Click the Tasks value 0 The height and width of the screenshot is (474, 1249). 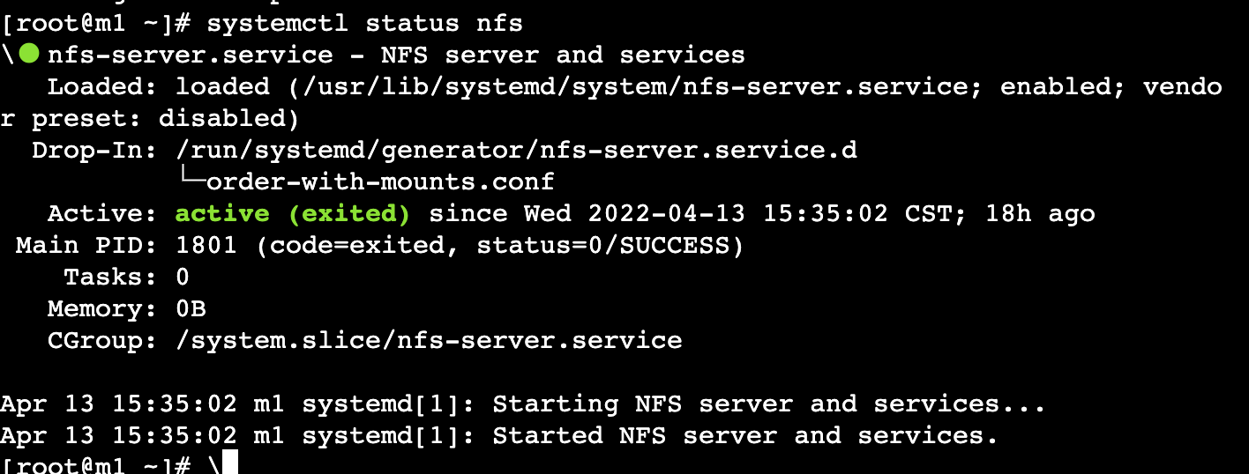[183, 277]
